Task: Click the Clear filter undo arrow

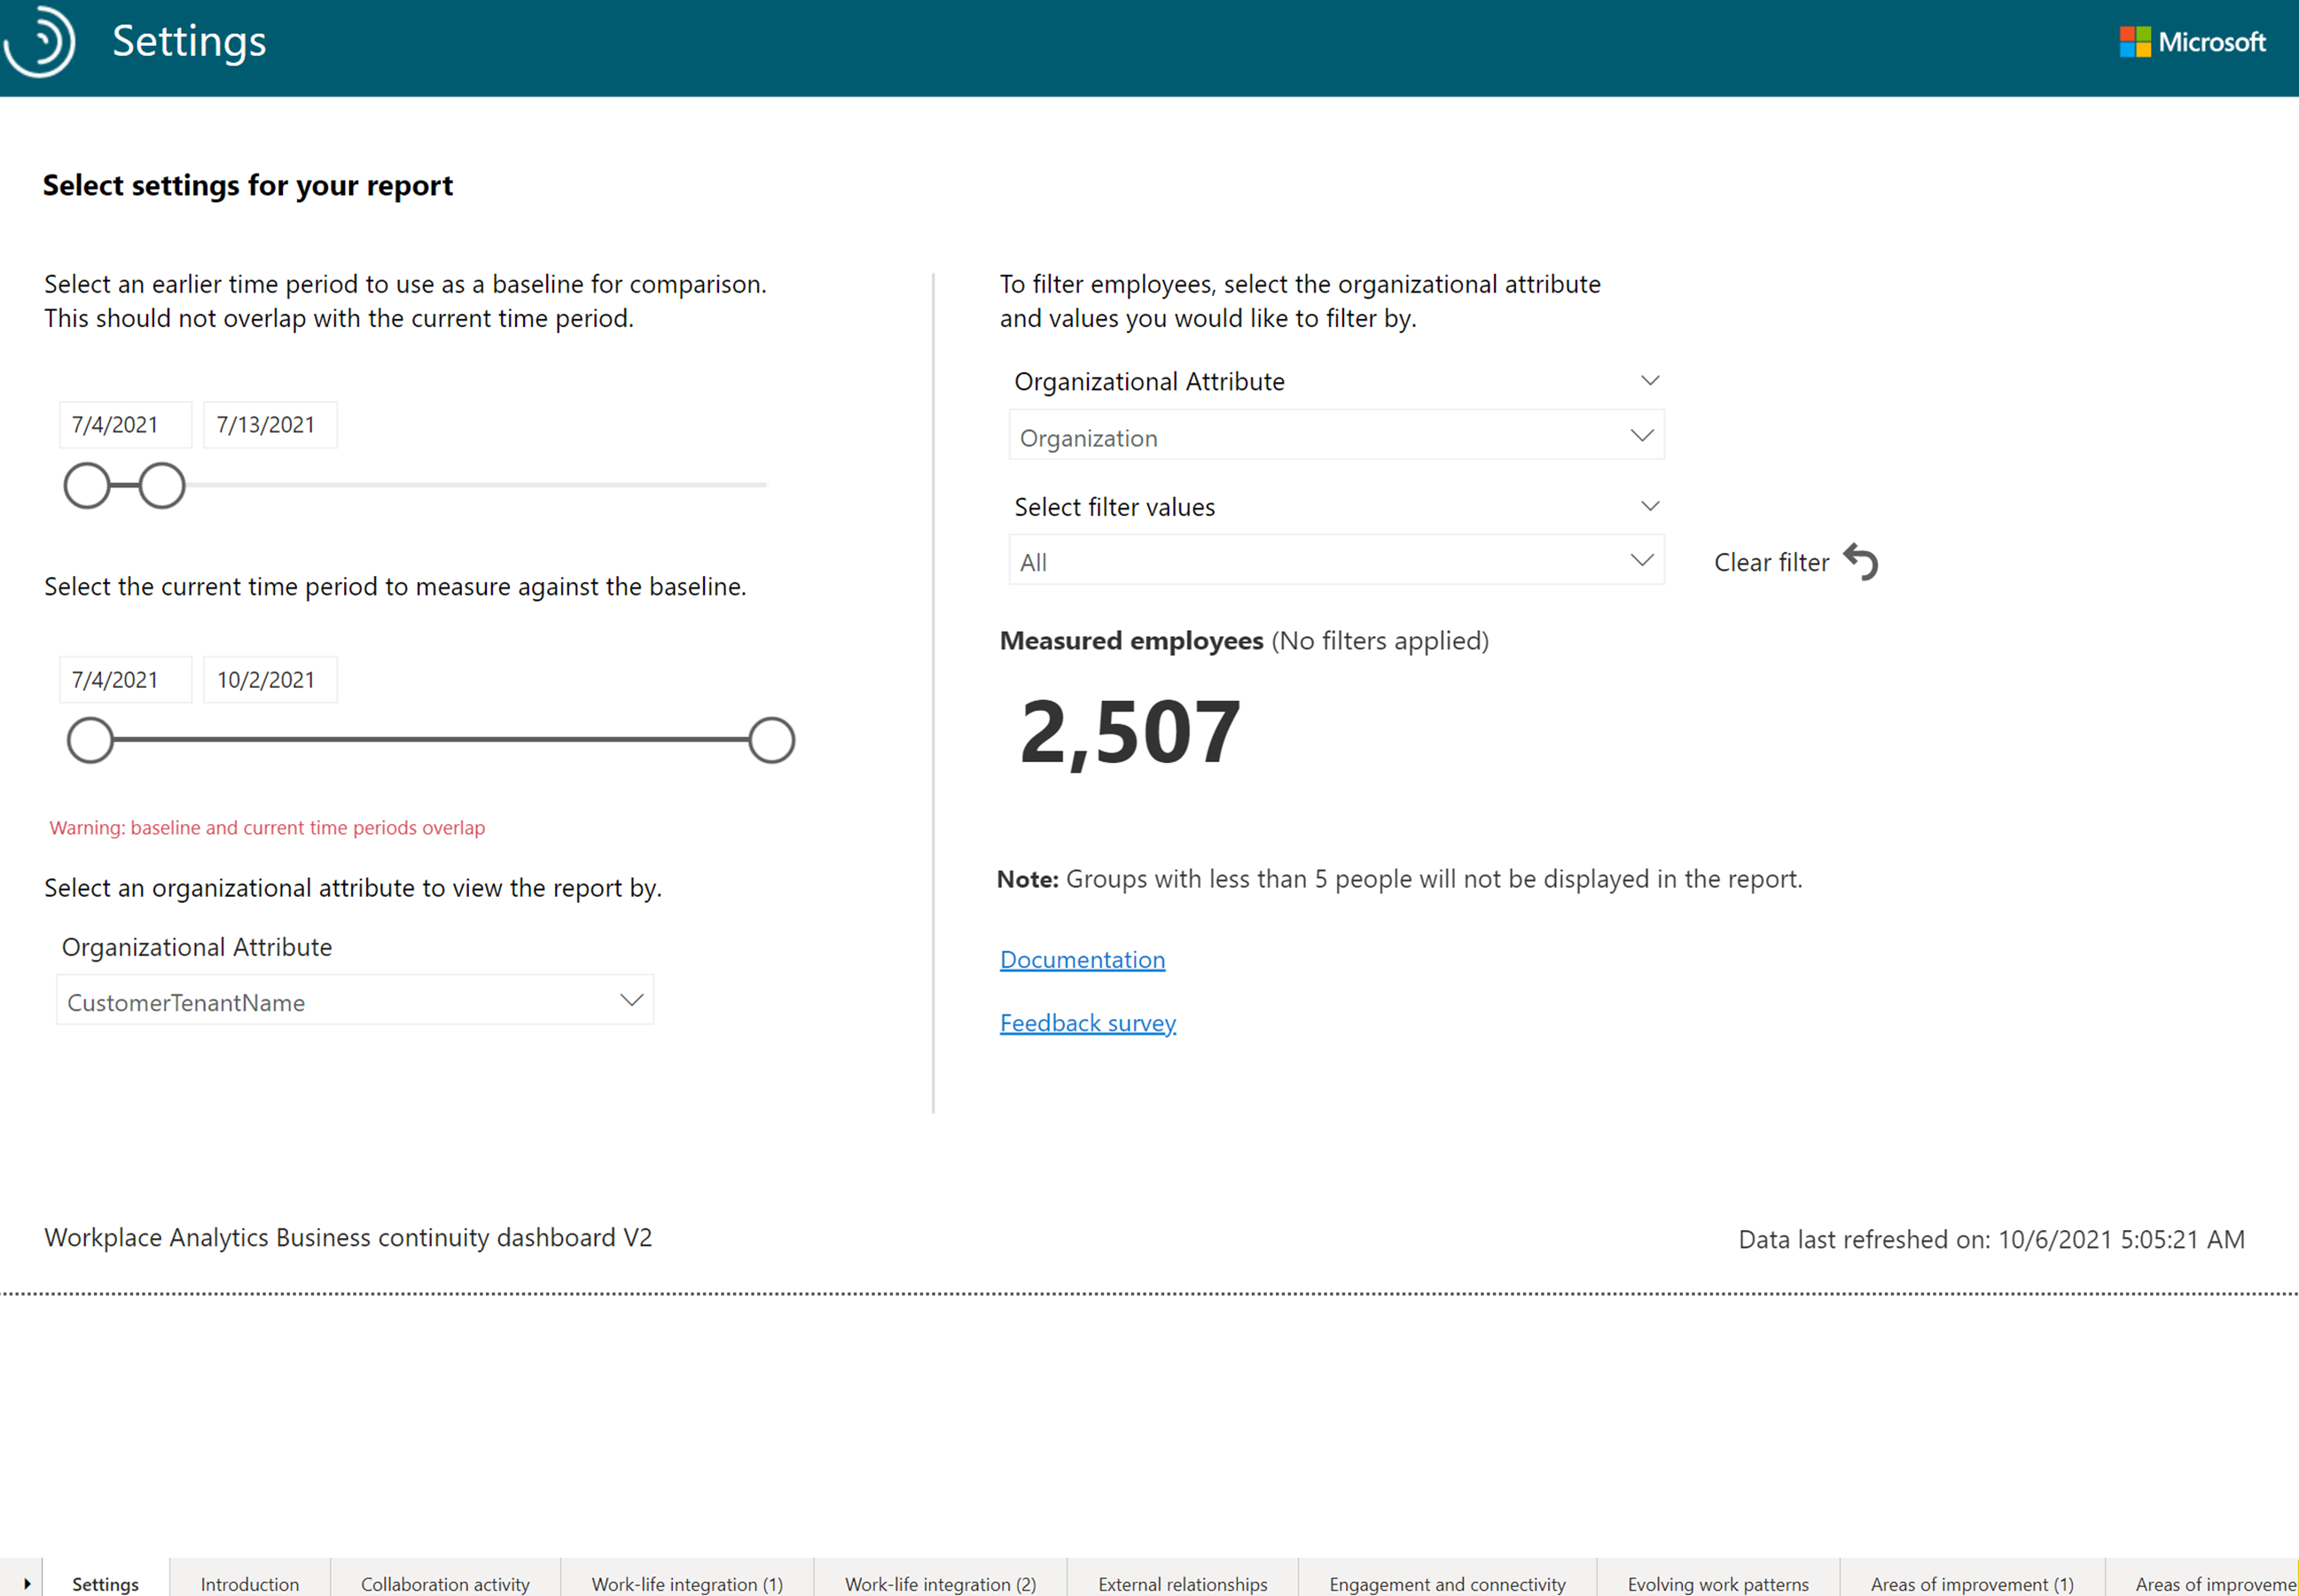Action: tap(1861, 562)
